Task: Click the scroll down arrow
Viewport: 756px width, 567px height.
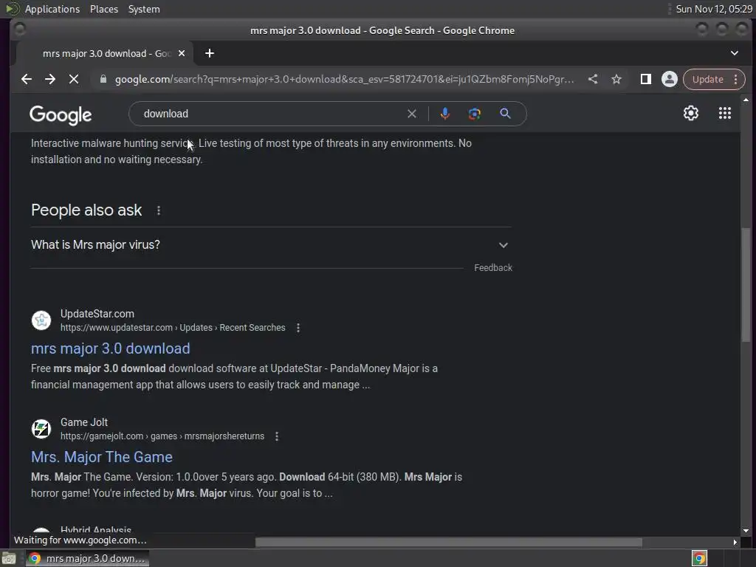Action: tap(746, 530)
